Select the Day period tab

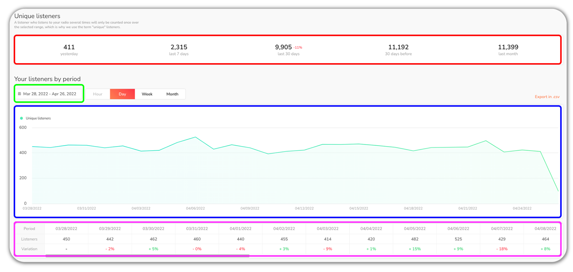[122, 94]
